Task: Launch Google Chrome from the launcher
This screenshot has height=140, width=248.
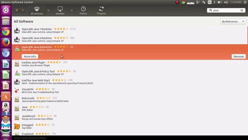Action: coord(6,32)
